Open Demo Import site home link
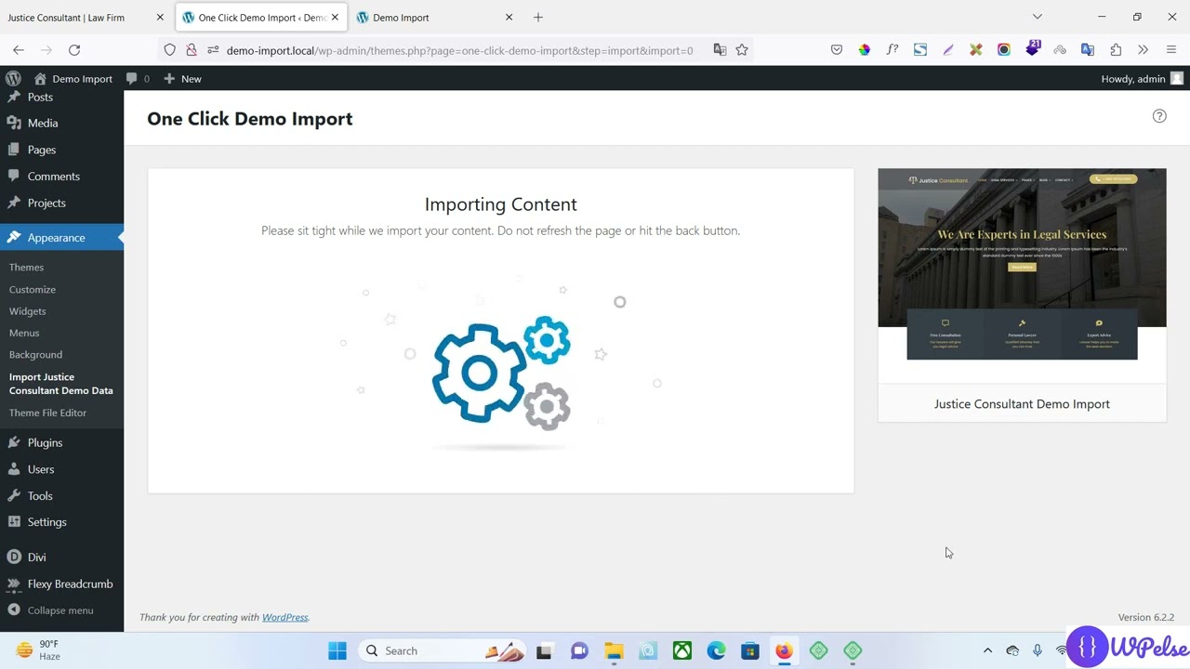 73,79
